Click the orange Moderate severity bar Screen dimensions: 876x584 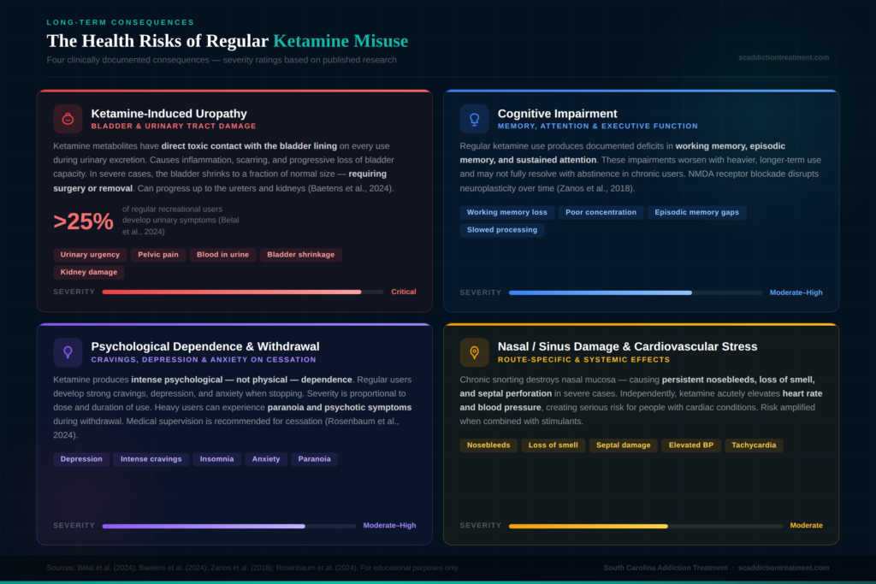pos(646,526)
